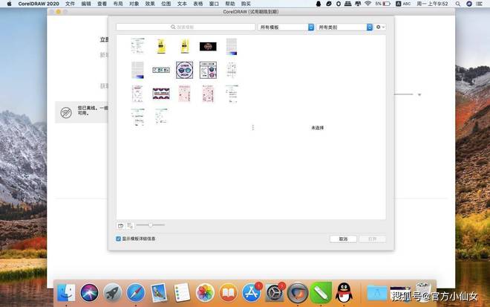Adjust the thumbnail size slider
Image resolution: width=490 pixels, height=307 pixels.
point(150,225)
